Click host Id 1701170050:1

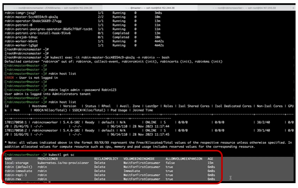[x=16, y=122]
